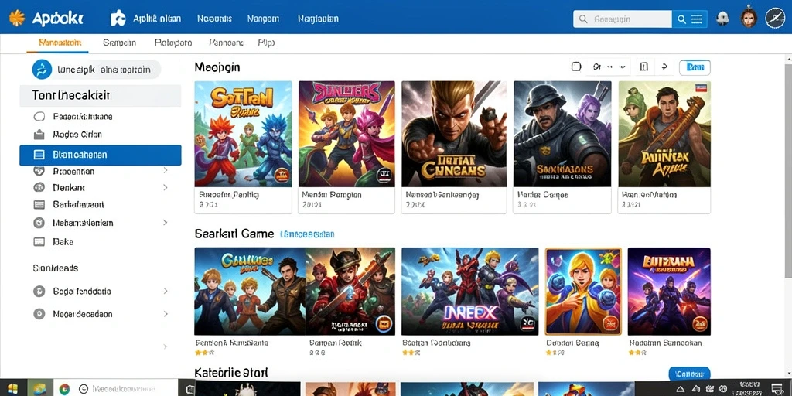The width and height of the screenshot is (792, 396).
Task: Click the key-shaped toolbar icon
Action: coord(596,67)
